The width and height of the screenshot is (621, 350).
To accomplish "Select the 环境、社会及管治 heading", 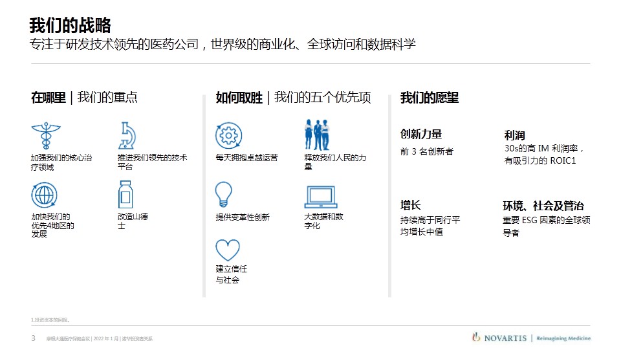I will click(x=543, y=206).
